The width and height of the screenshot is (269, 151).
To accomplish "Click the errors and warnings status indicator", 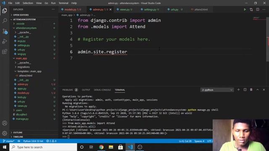I will tap(51, 141).
